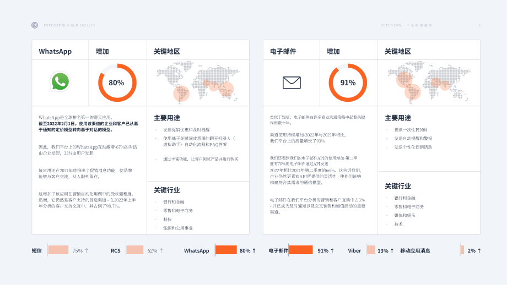This screenshot has width=507, height=285.
Task: Click the BUILDING header text at top right
Action: (x=406, y=25)
